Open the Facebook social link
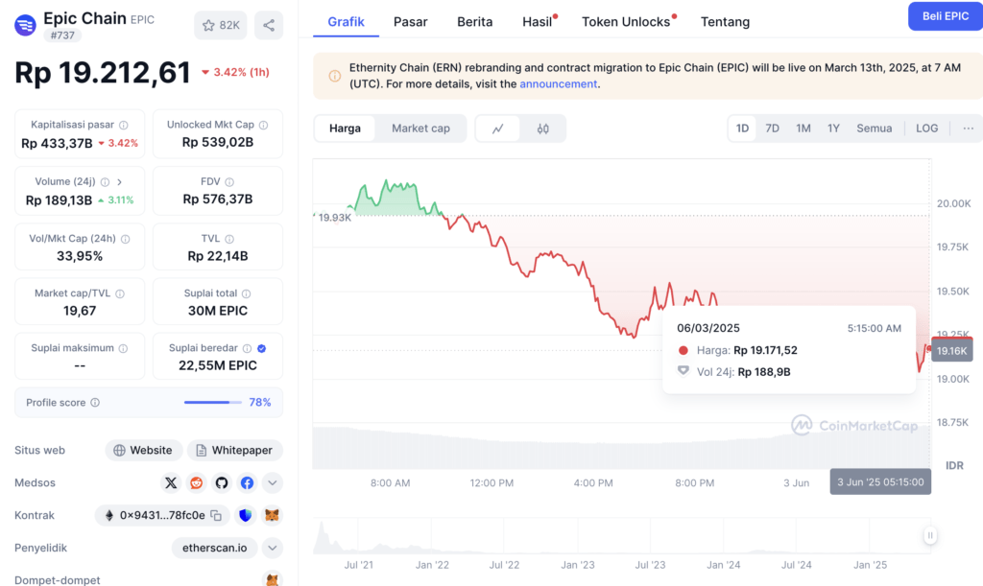 click(247, 482)
